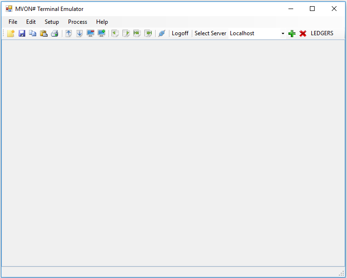The height and width of the screenshot is (278, 347).
Task: Expand the Localhost server dropdown arrow
Action: [283, 33]
